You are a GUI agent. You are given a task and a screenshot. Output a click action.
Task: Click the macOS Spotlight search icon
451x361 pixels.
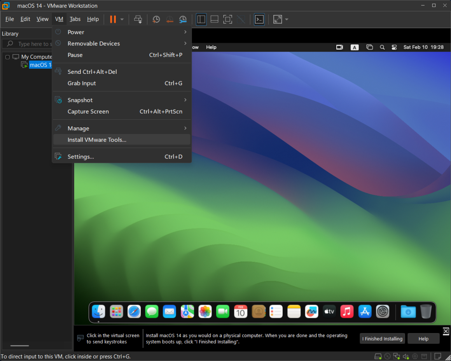(x=382, y=47)
